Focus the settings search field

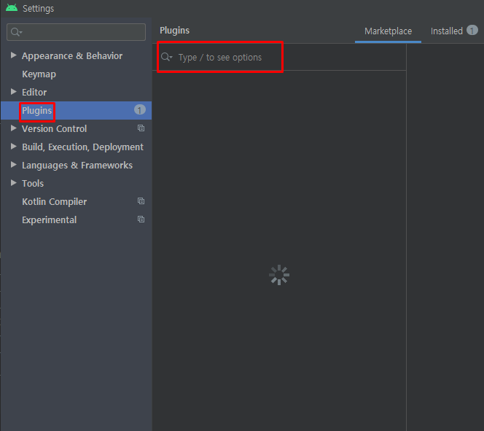pos(77,32)
